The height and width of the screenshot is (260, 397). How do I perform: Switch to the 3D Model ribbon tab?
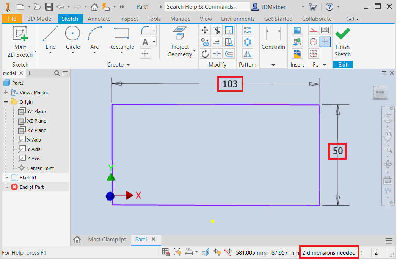pyautogui.click(x=40, y=19)
